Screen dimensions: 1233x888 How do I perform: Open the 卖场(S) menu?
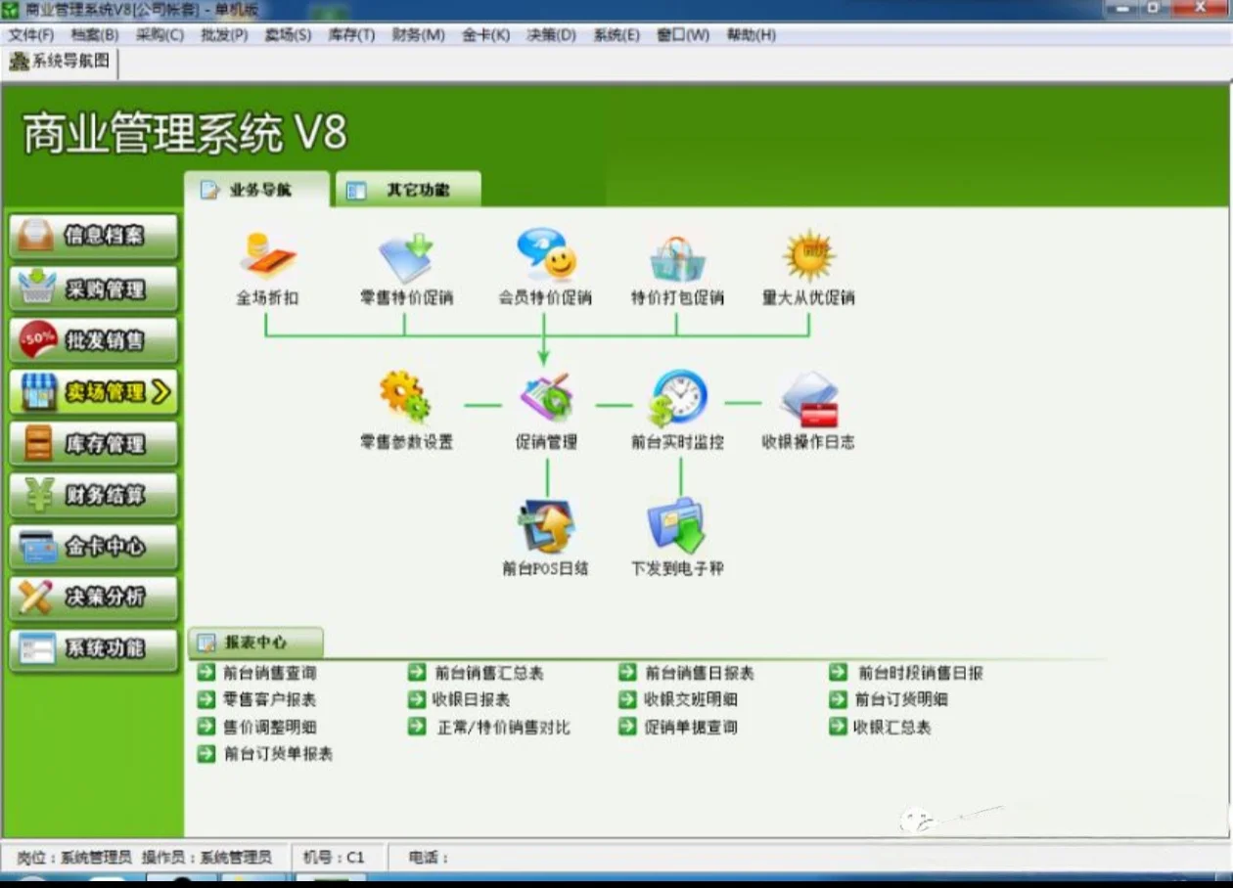click(288, 35)
